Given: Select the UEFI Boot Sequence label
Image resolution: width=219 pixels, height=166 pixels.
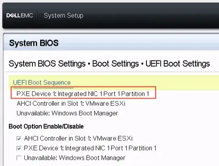Looking at the screenshot, I should point(42,83).
